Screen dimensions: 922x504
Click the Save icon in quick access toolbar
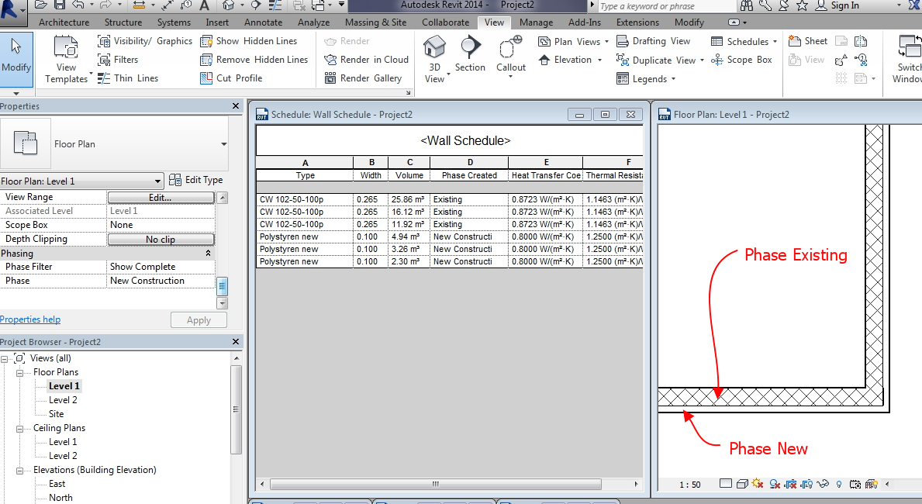(60, 5)
